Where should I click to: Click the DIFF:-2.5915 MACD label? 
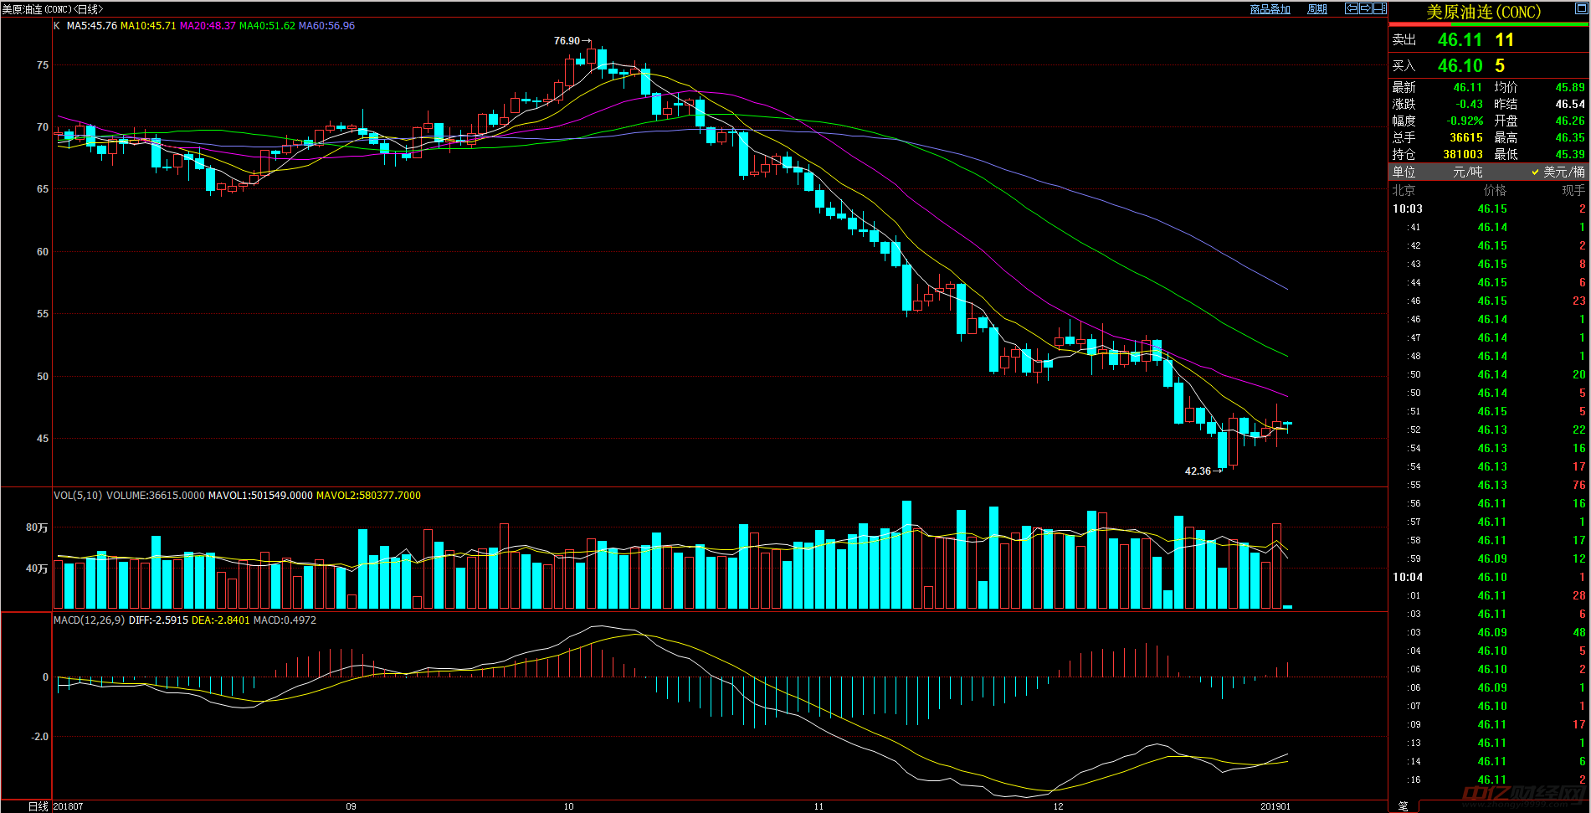[158, 620]
